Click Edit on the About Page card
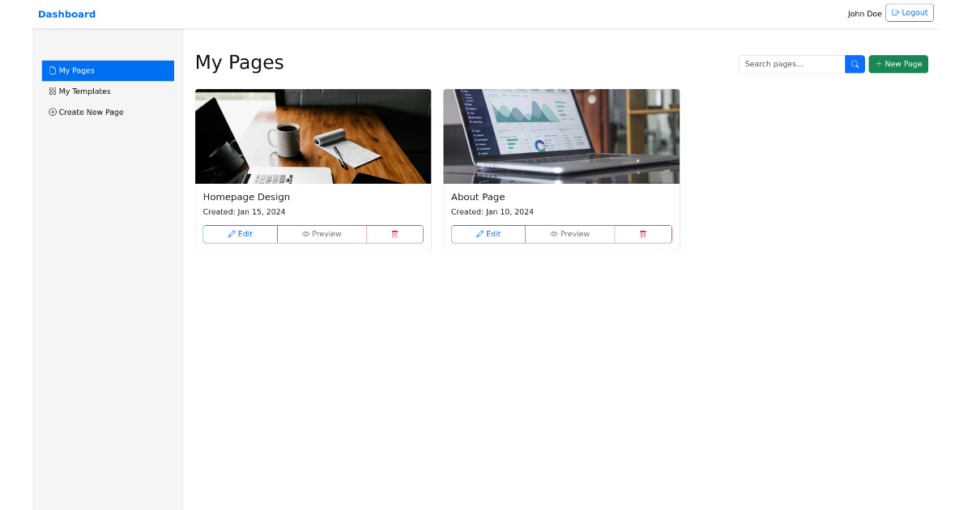The width and height of the screenshot is (972, 510). click(488, 233)
